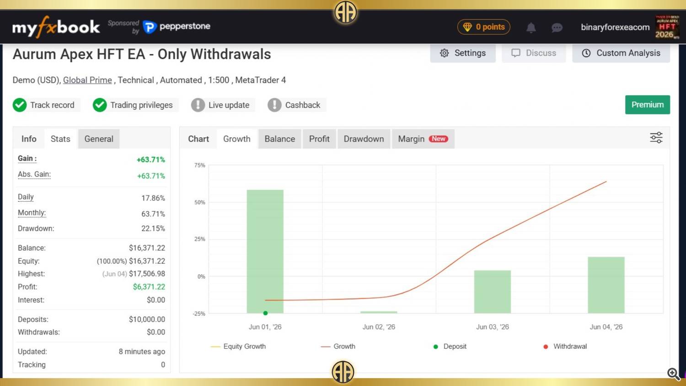Screen dimensions: 686x386
Task: Open Custom Analysis
Action: coord(621,53)
